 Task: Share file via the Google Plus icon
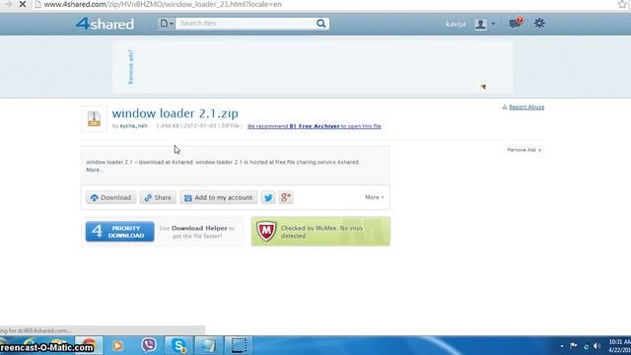pyautogui.click(x=286, y=197)
